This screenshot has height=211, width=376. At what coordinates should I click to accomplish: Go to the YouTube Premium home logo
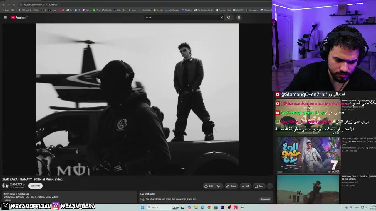pos(19,18)
